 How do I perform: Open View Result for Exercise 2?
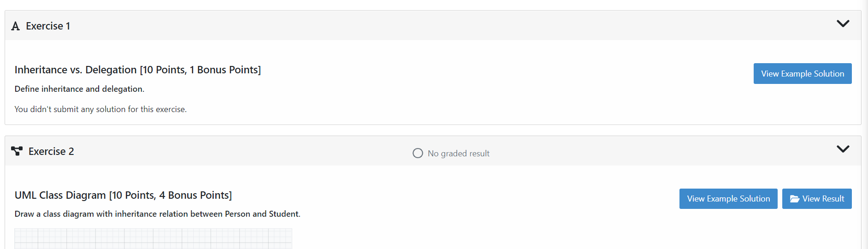(x=817, y=199)
